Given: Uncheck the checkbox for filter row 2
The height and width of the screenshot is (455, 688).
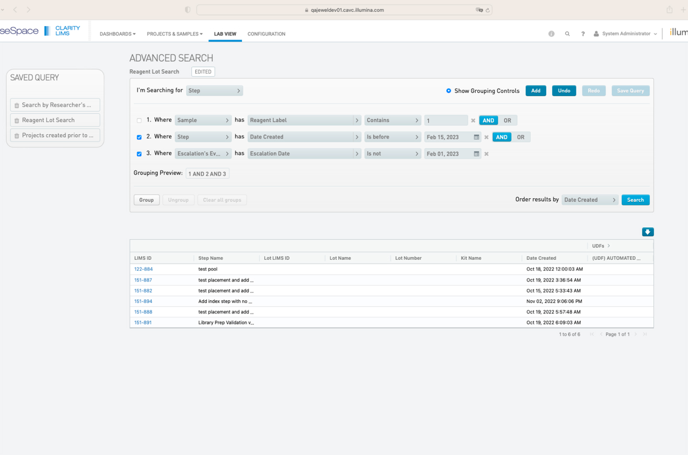Looking at the screenshot, I should [139, 137].
